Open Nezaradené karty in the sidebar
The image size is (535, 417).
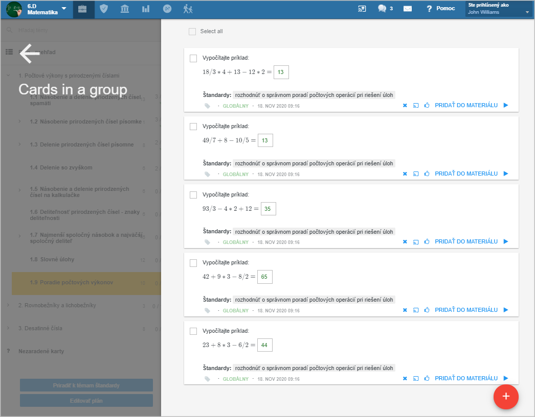[41, 351]
